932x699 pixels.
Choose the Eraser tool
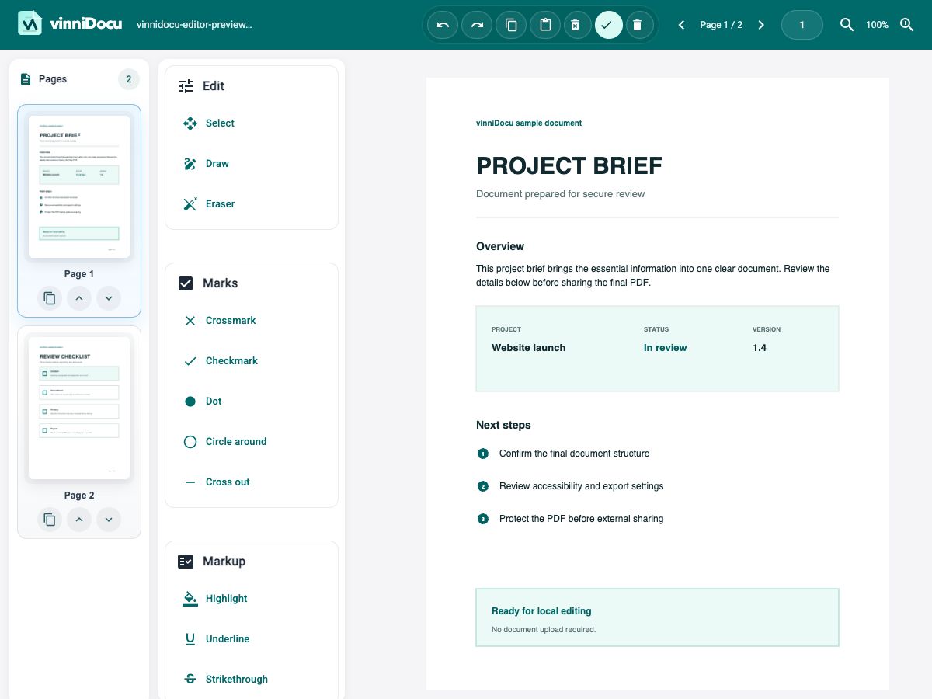coord(252,204)
